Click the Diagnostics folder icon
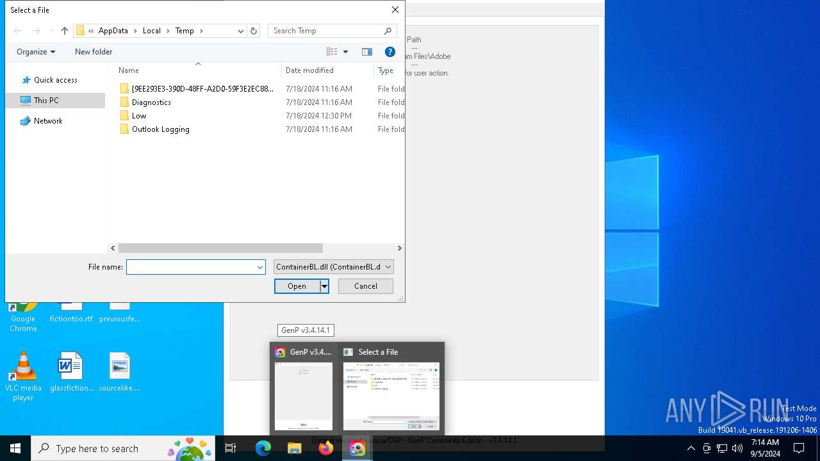The height and width of the screenshot is (461, 820). pos(124,102)
